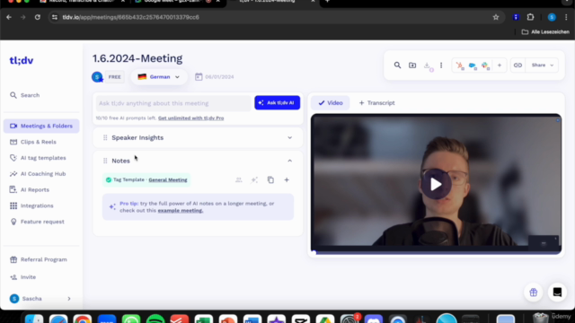575x323 pixels.
Task: Open Meetings & Folders in sidebar
Action: (x=41, y=126)
